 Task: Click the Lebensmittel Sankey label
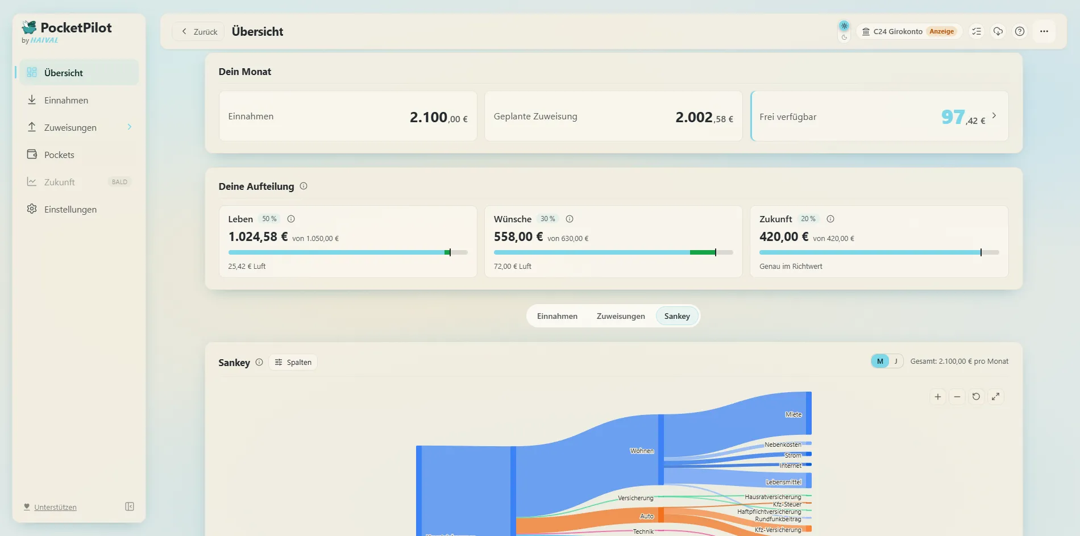[784, 482]
